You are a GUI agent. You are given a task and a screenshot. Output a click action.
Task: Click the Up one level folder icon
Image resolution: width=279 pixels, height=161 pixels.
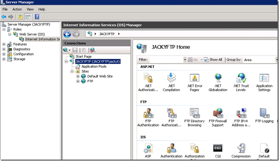(20, 17)
